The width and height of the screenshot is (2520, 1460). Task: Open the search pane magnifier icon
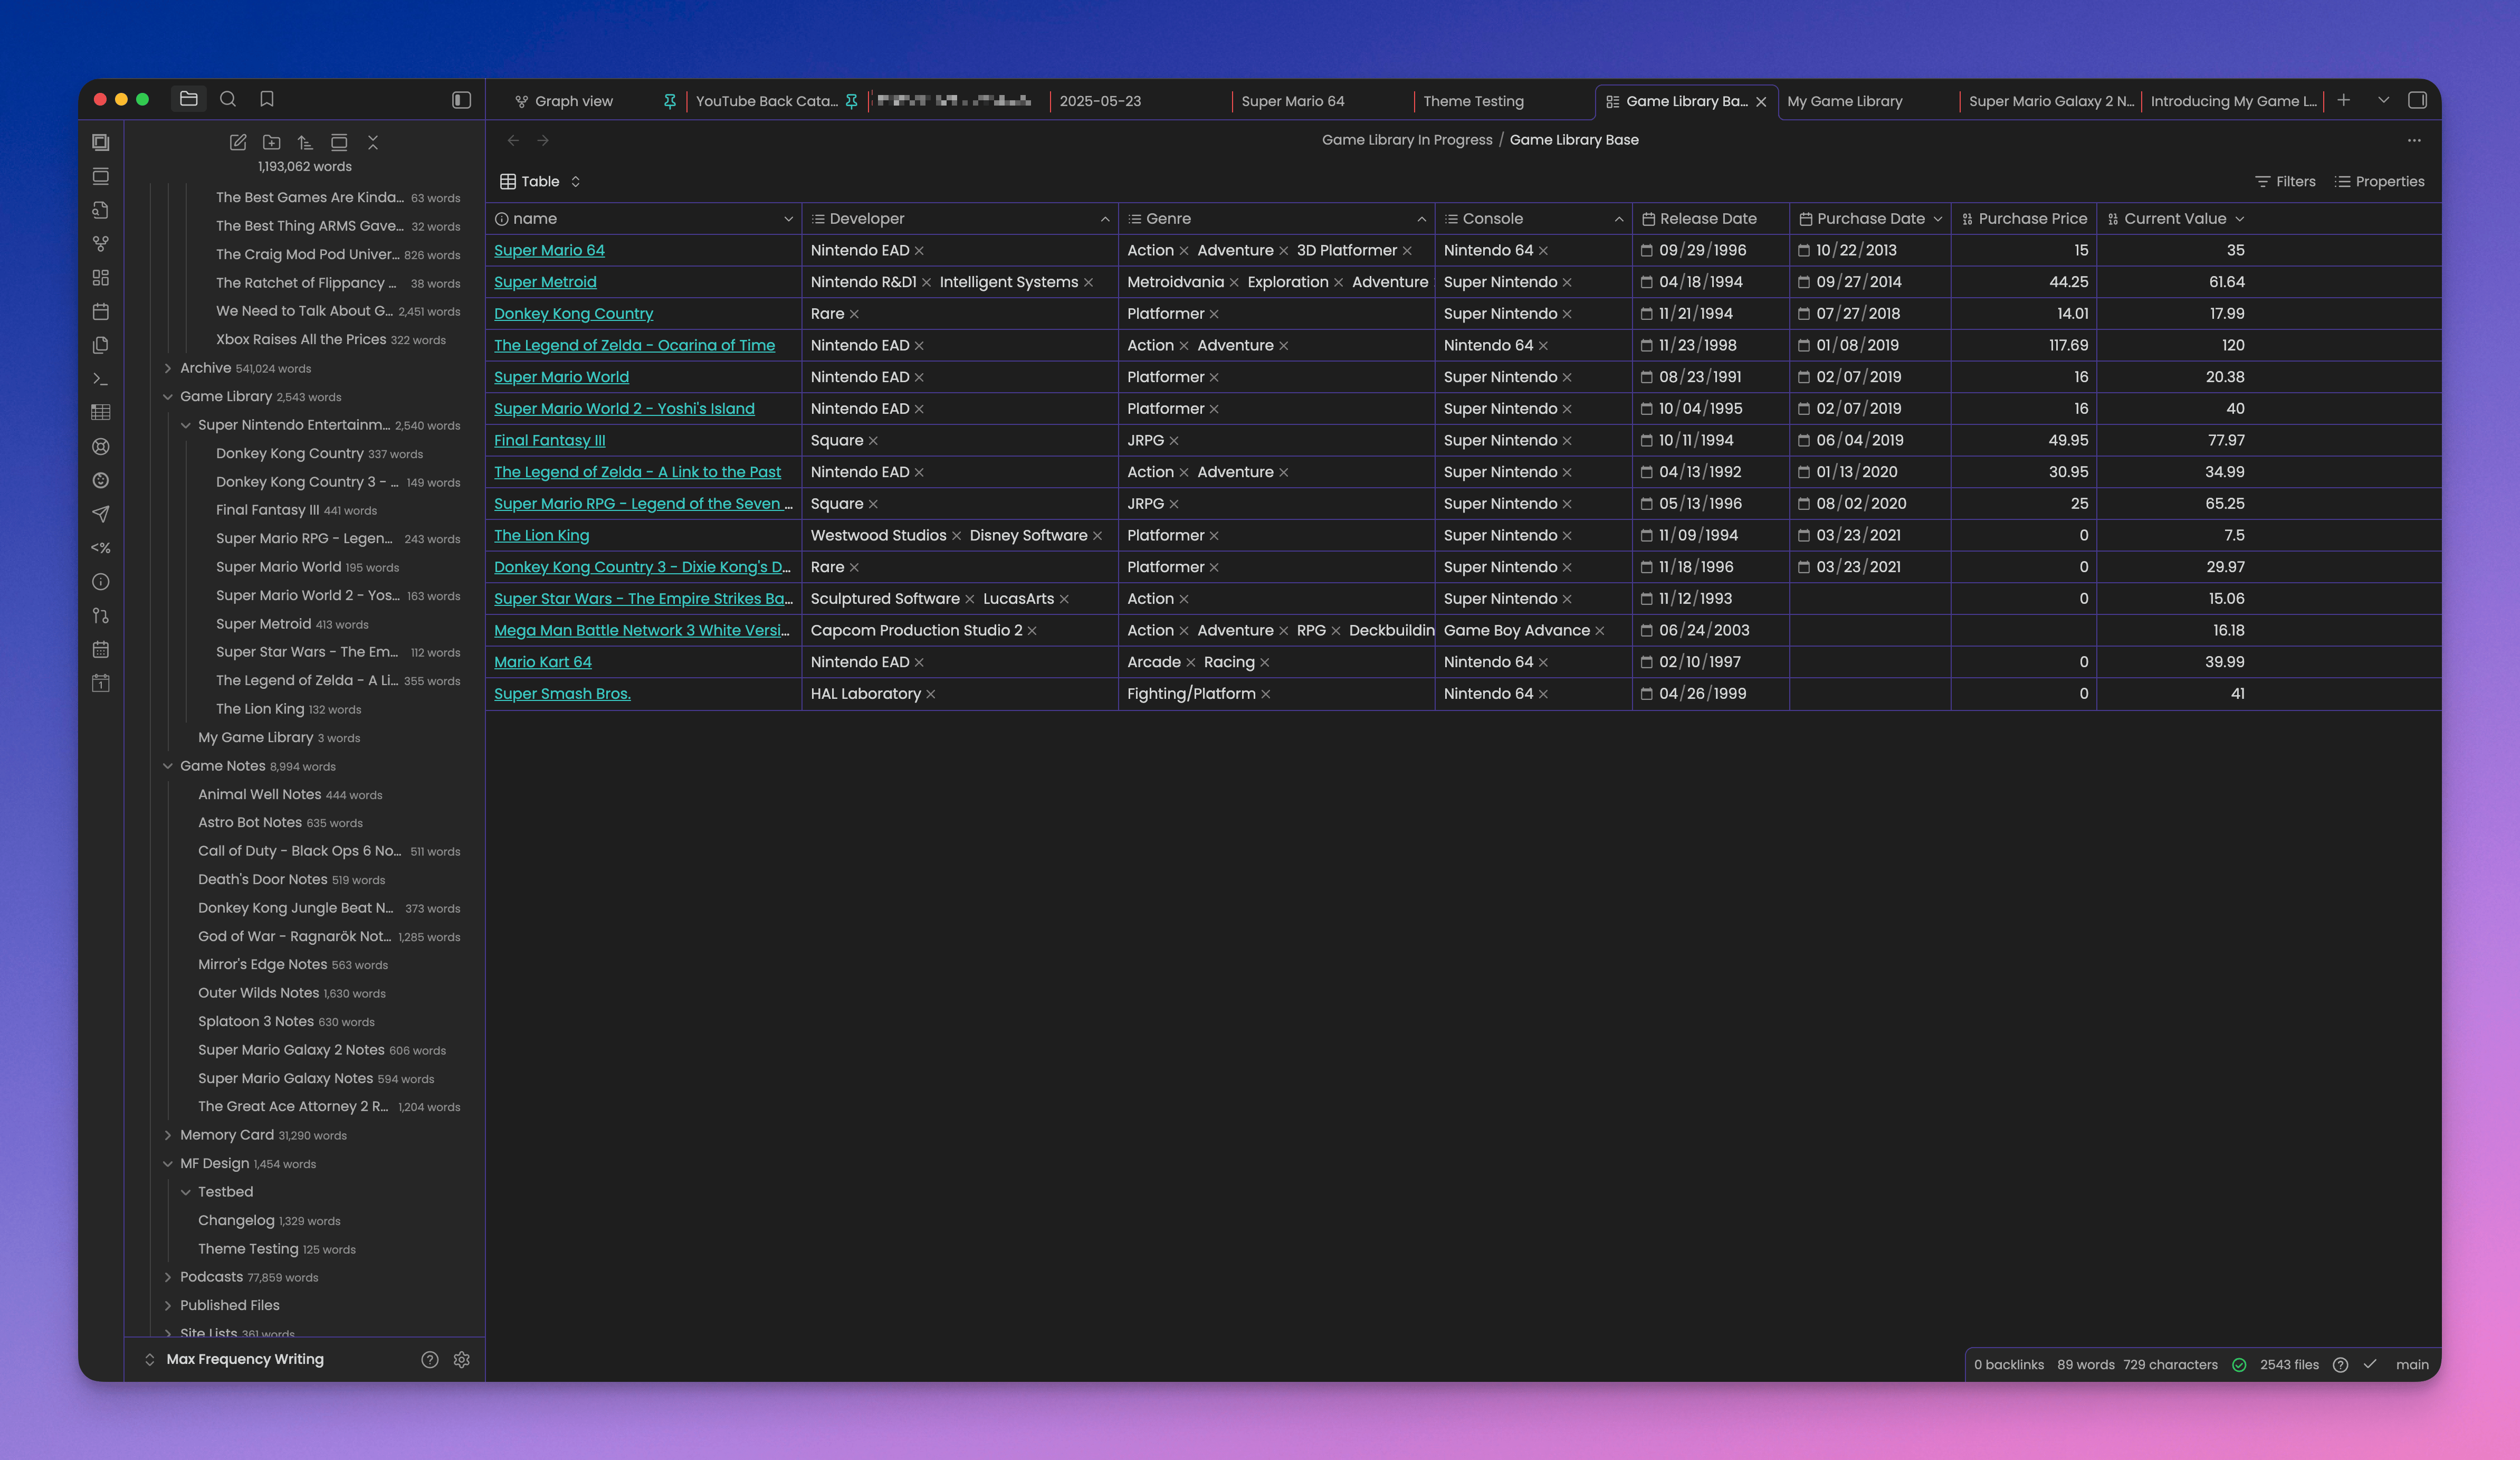pos(228,99)
